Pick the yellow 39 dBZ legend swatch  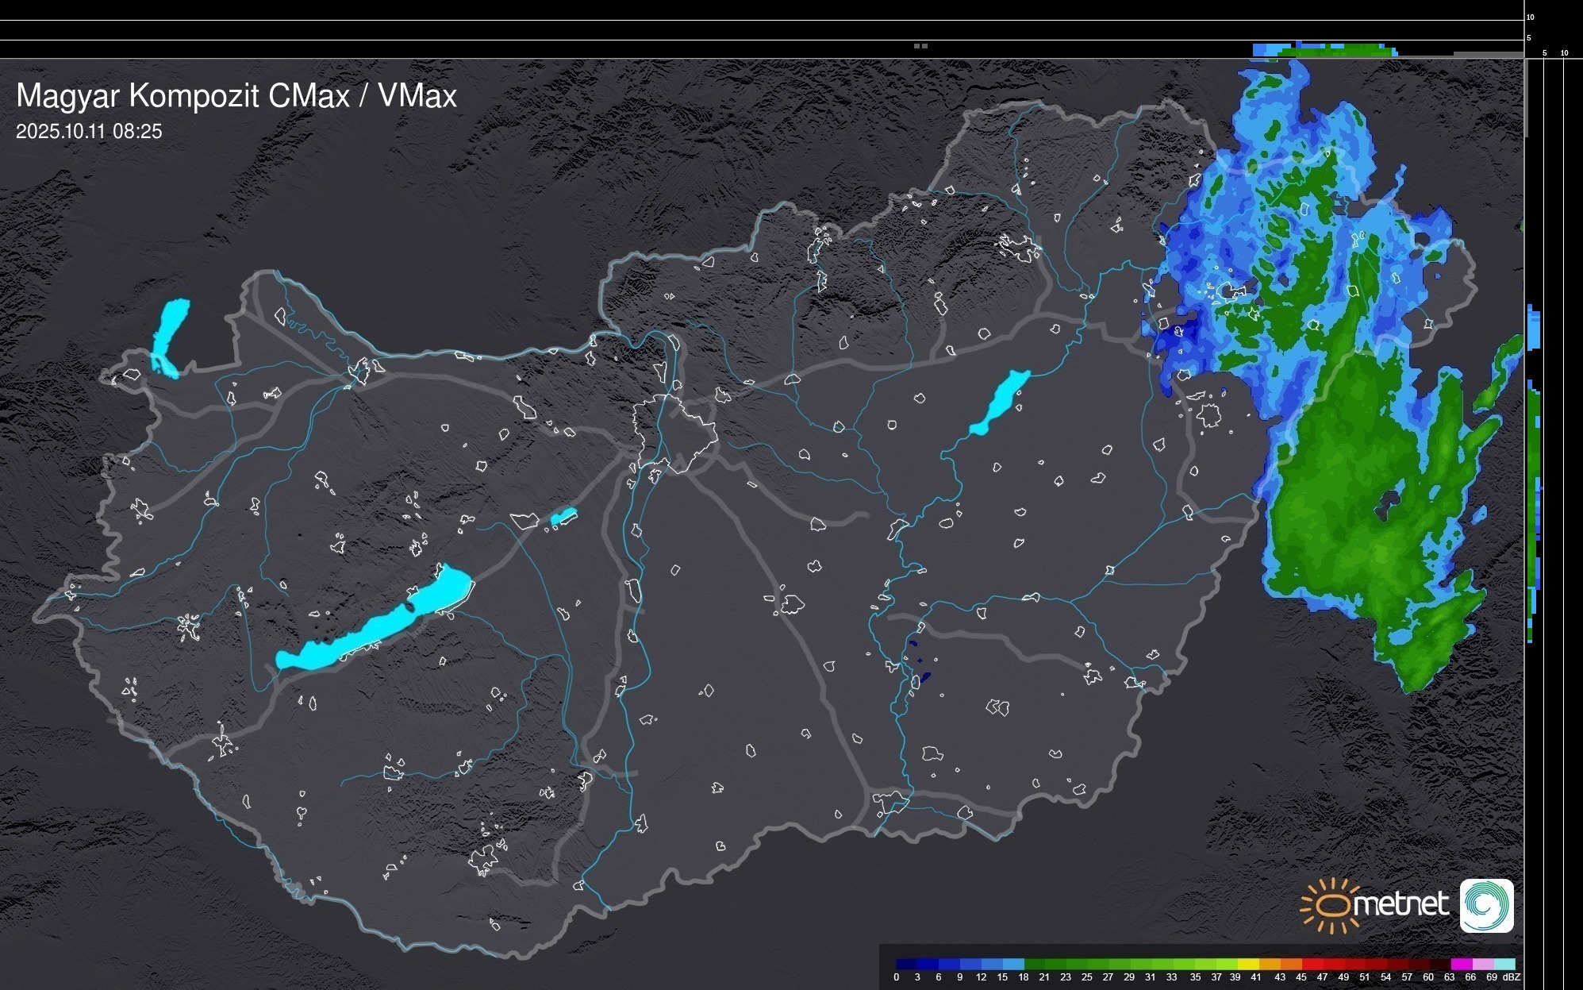pyautogui.click(x=1247, y=964)
